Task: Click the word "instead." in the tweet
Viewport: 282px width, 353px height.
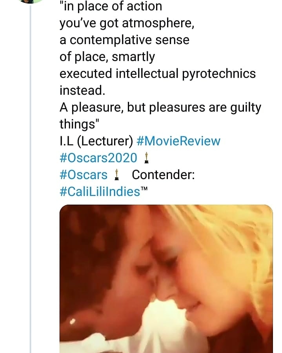Action: 82,91
